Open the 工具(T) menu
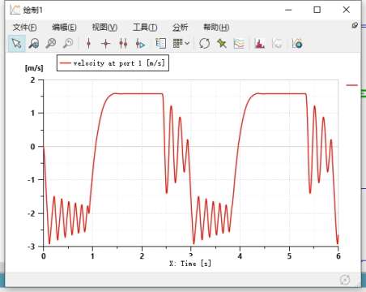Viewport: 366px width, 292px height. [x=145, y=28]
